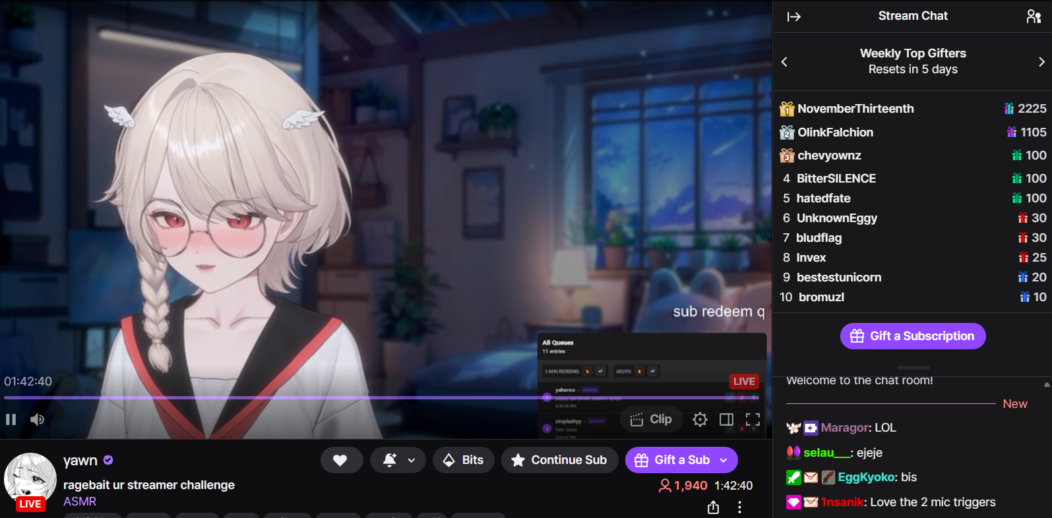Toggle notifications with the bell icon

390,460
